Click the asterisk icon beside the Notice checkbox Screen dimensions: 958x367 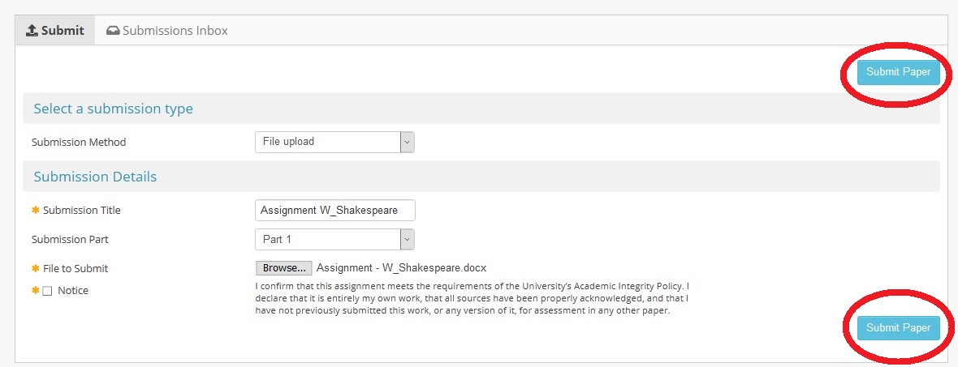[35, 291]
